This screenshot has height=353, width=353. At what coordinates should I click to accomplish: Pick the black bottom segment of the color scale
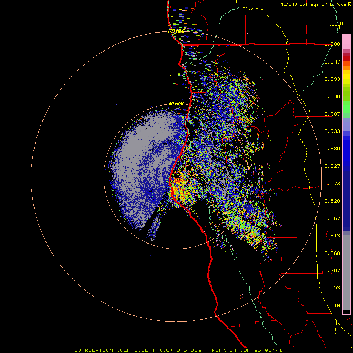point(346,311)
